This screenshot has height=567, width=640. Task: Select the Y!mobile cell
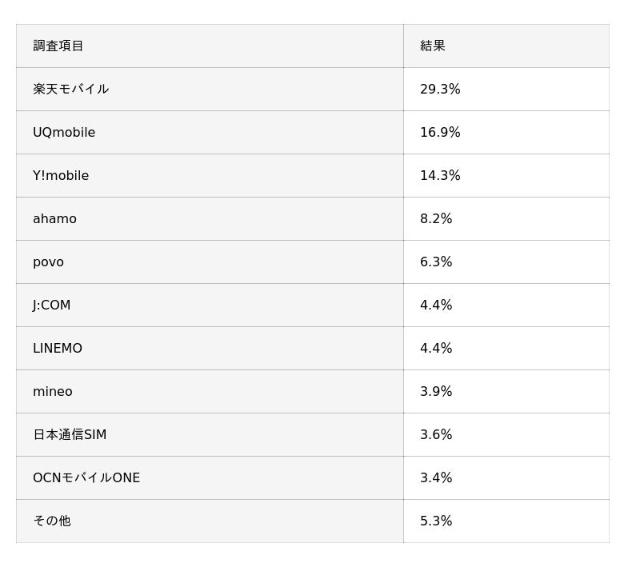click(61, 176)
